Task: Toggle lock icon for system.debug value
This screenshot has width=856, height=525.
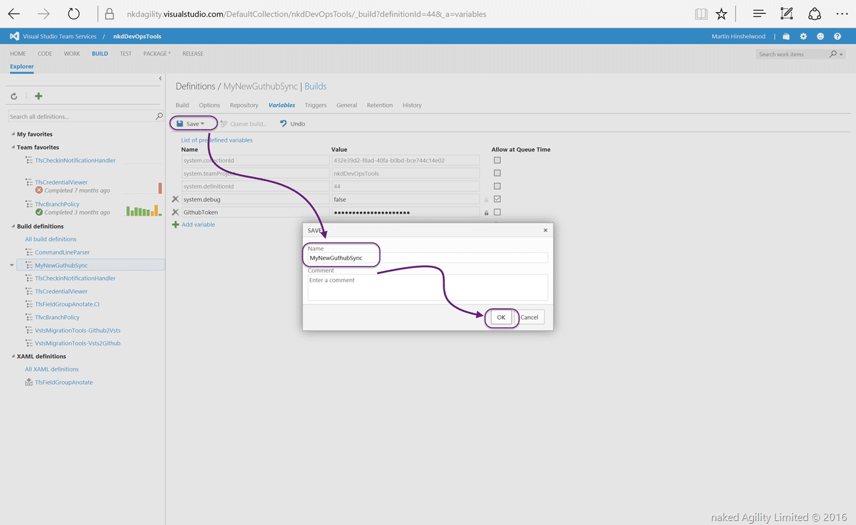Action: pos(486,200)
